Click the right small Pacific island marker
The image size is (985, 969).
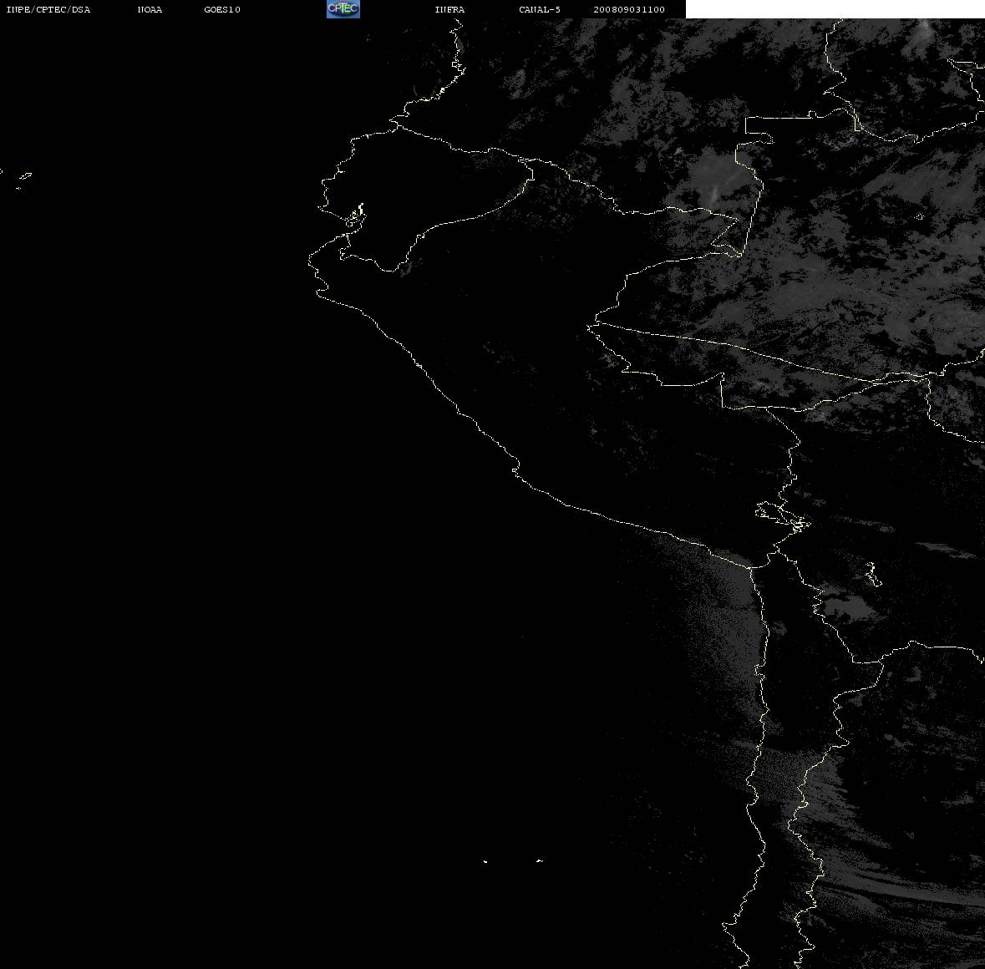540,860
